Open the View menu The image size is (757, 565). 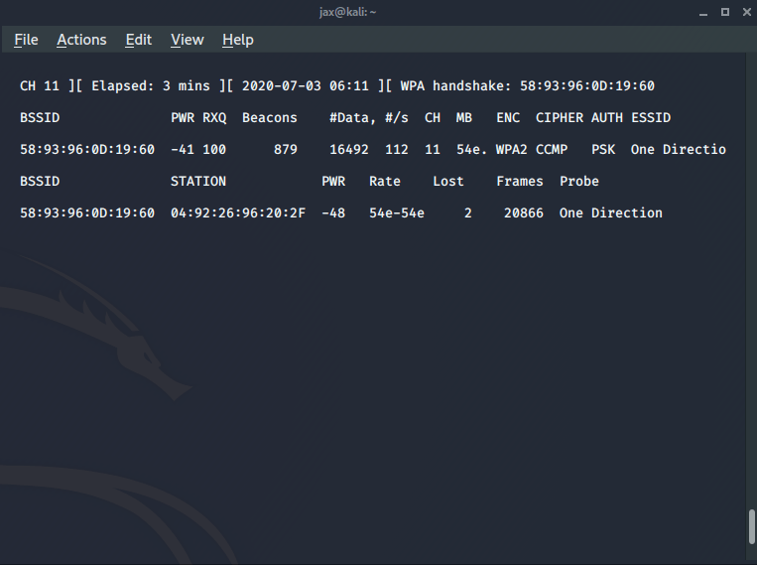coord(187,40)
